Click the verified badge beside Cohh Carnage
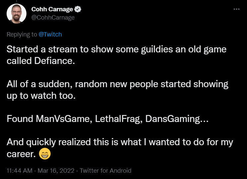Screen dimensions: 247x179 click(x=78, y=9)
